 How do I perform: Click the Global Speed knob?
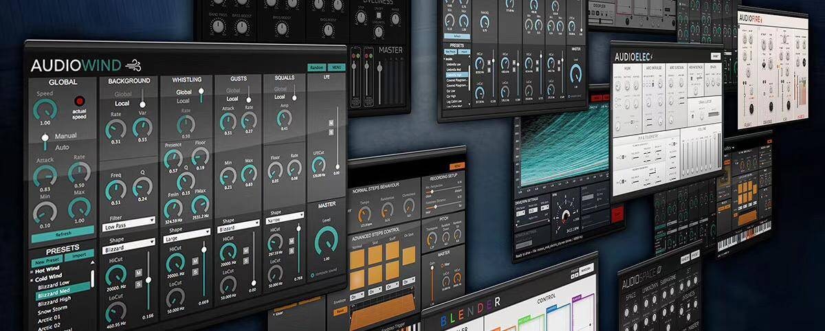point(45,109)
